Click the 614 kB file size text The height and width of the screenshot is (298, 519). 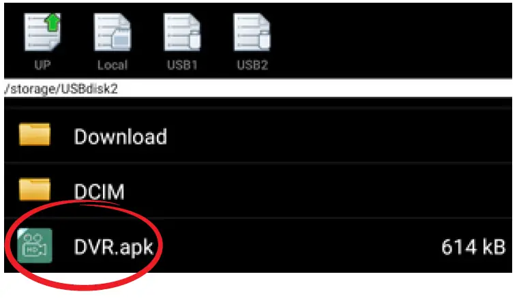click(x=474, y=247)
